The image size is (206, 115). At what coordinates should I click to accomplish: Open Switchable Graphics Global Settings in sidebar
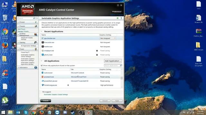[27, 56]
